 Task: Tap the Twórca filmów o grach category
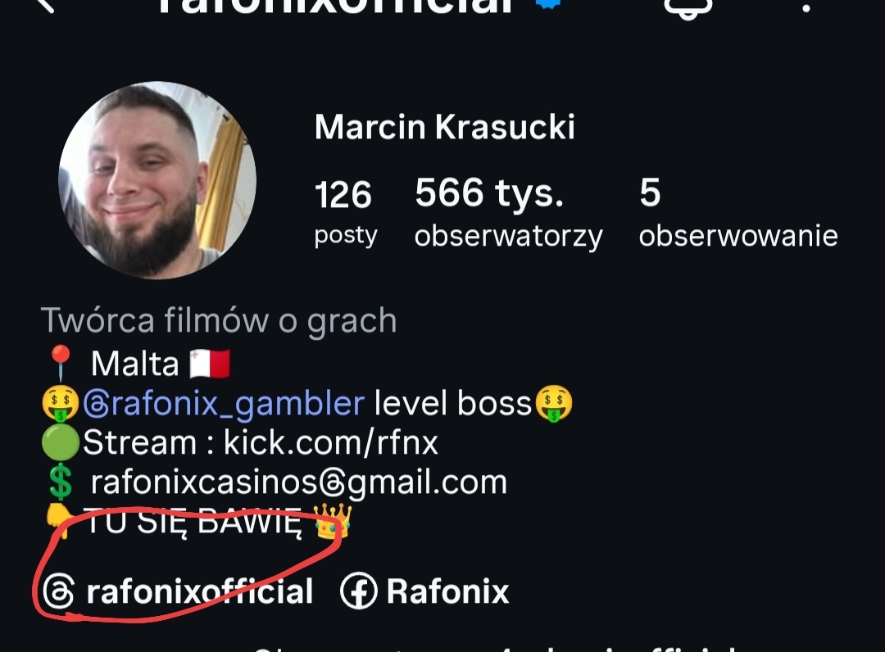pyautogui.click(x=219, y=320)
